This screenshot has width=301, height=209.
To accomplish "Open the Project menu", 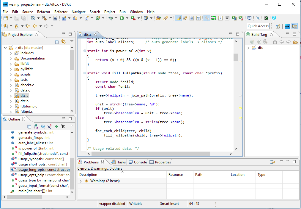I will (110, 12).
